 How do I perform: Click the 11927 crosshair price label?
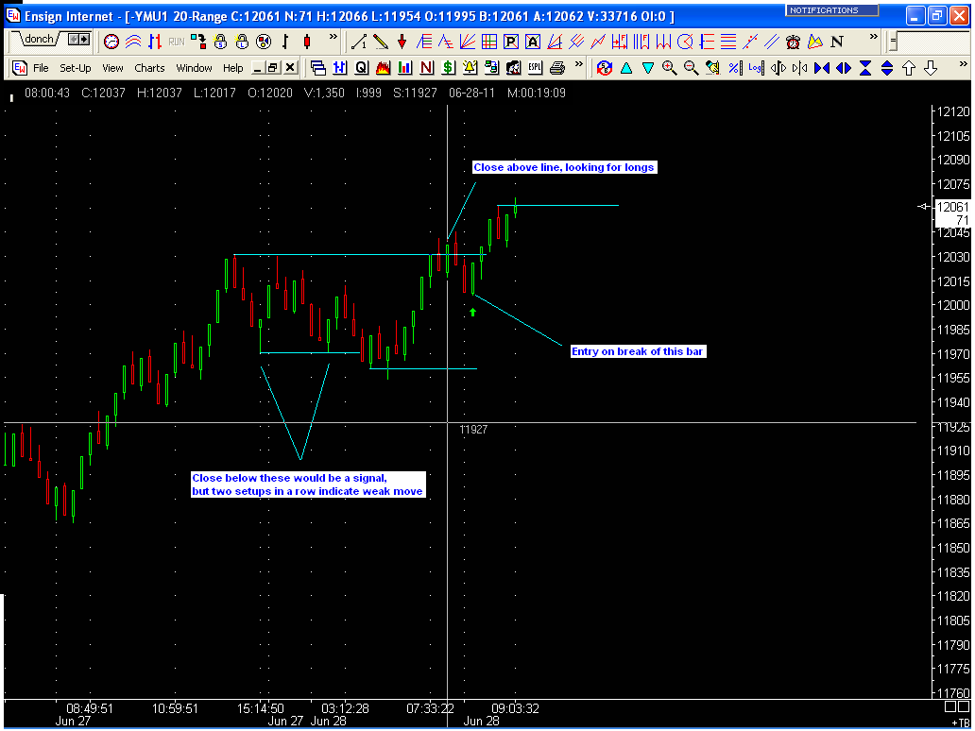click(x=473, y=430)
